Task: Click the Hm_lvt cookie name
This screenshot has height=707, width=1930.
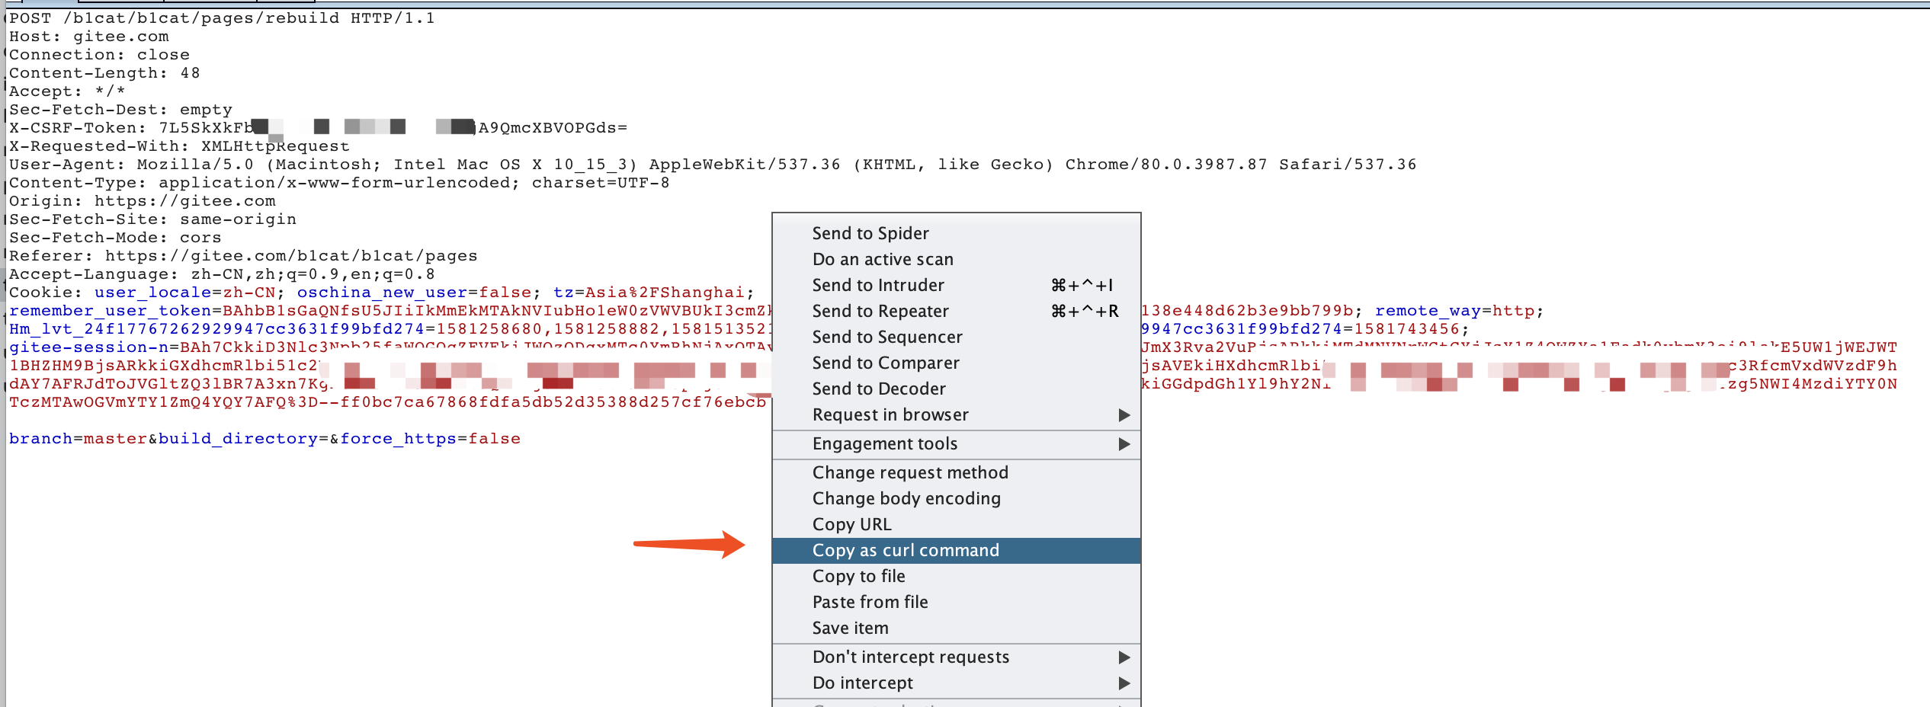Action: pyautogui.click(x=216, y=329)
